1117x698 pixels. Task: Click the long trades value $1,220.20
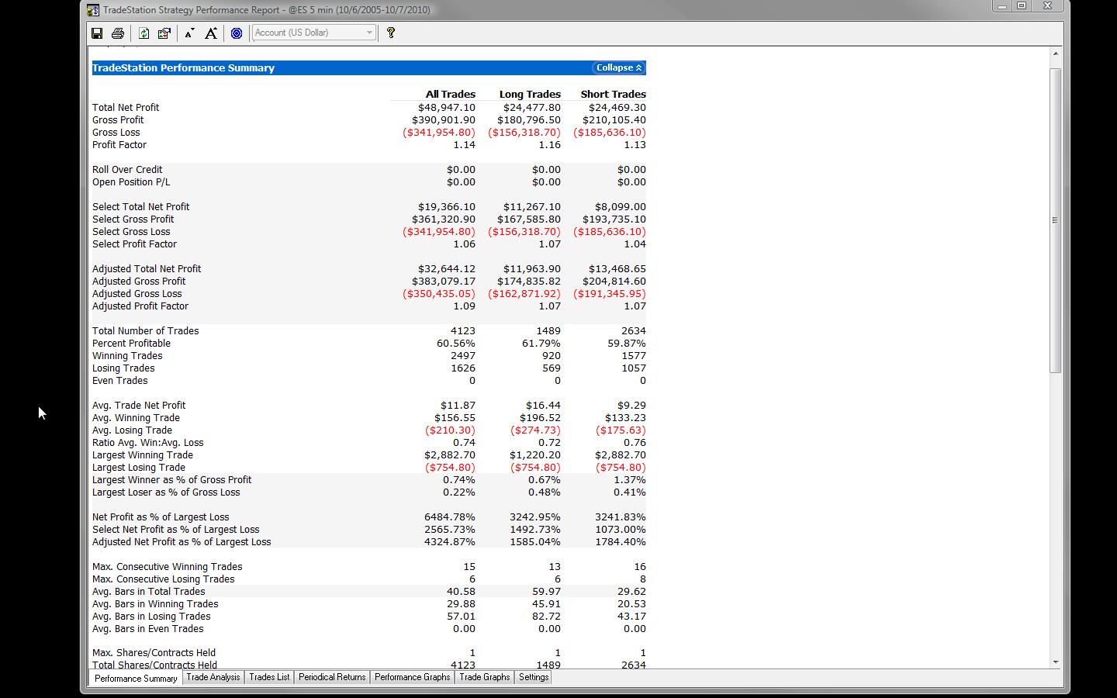tap(535, 455)
